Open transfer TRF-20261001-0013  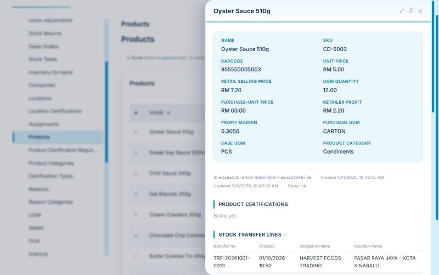point(231,262)
